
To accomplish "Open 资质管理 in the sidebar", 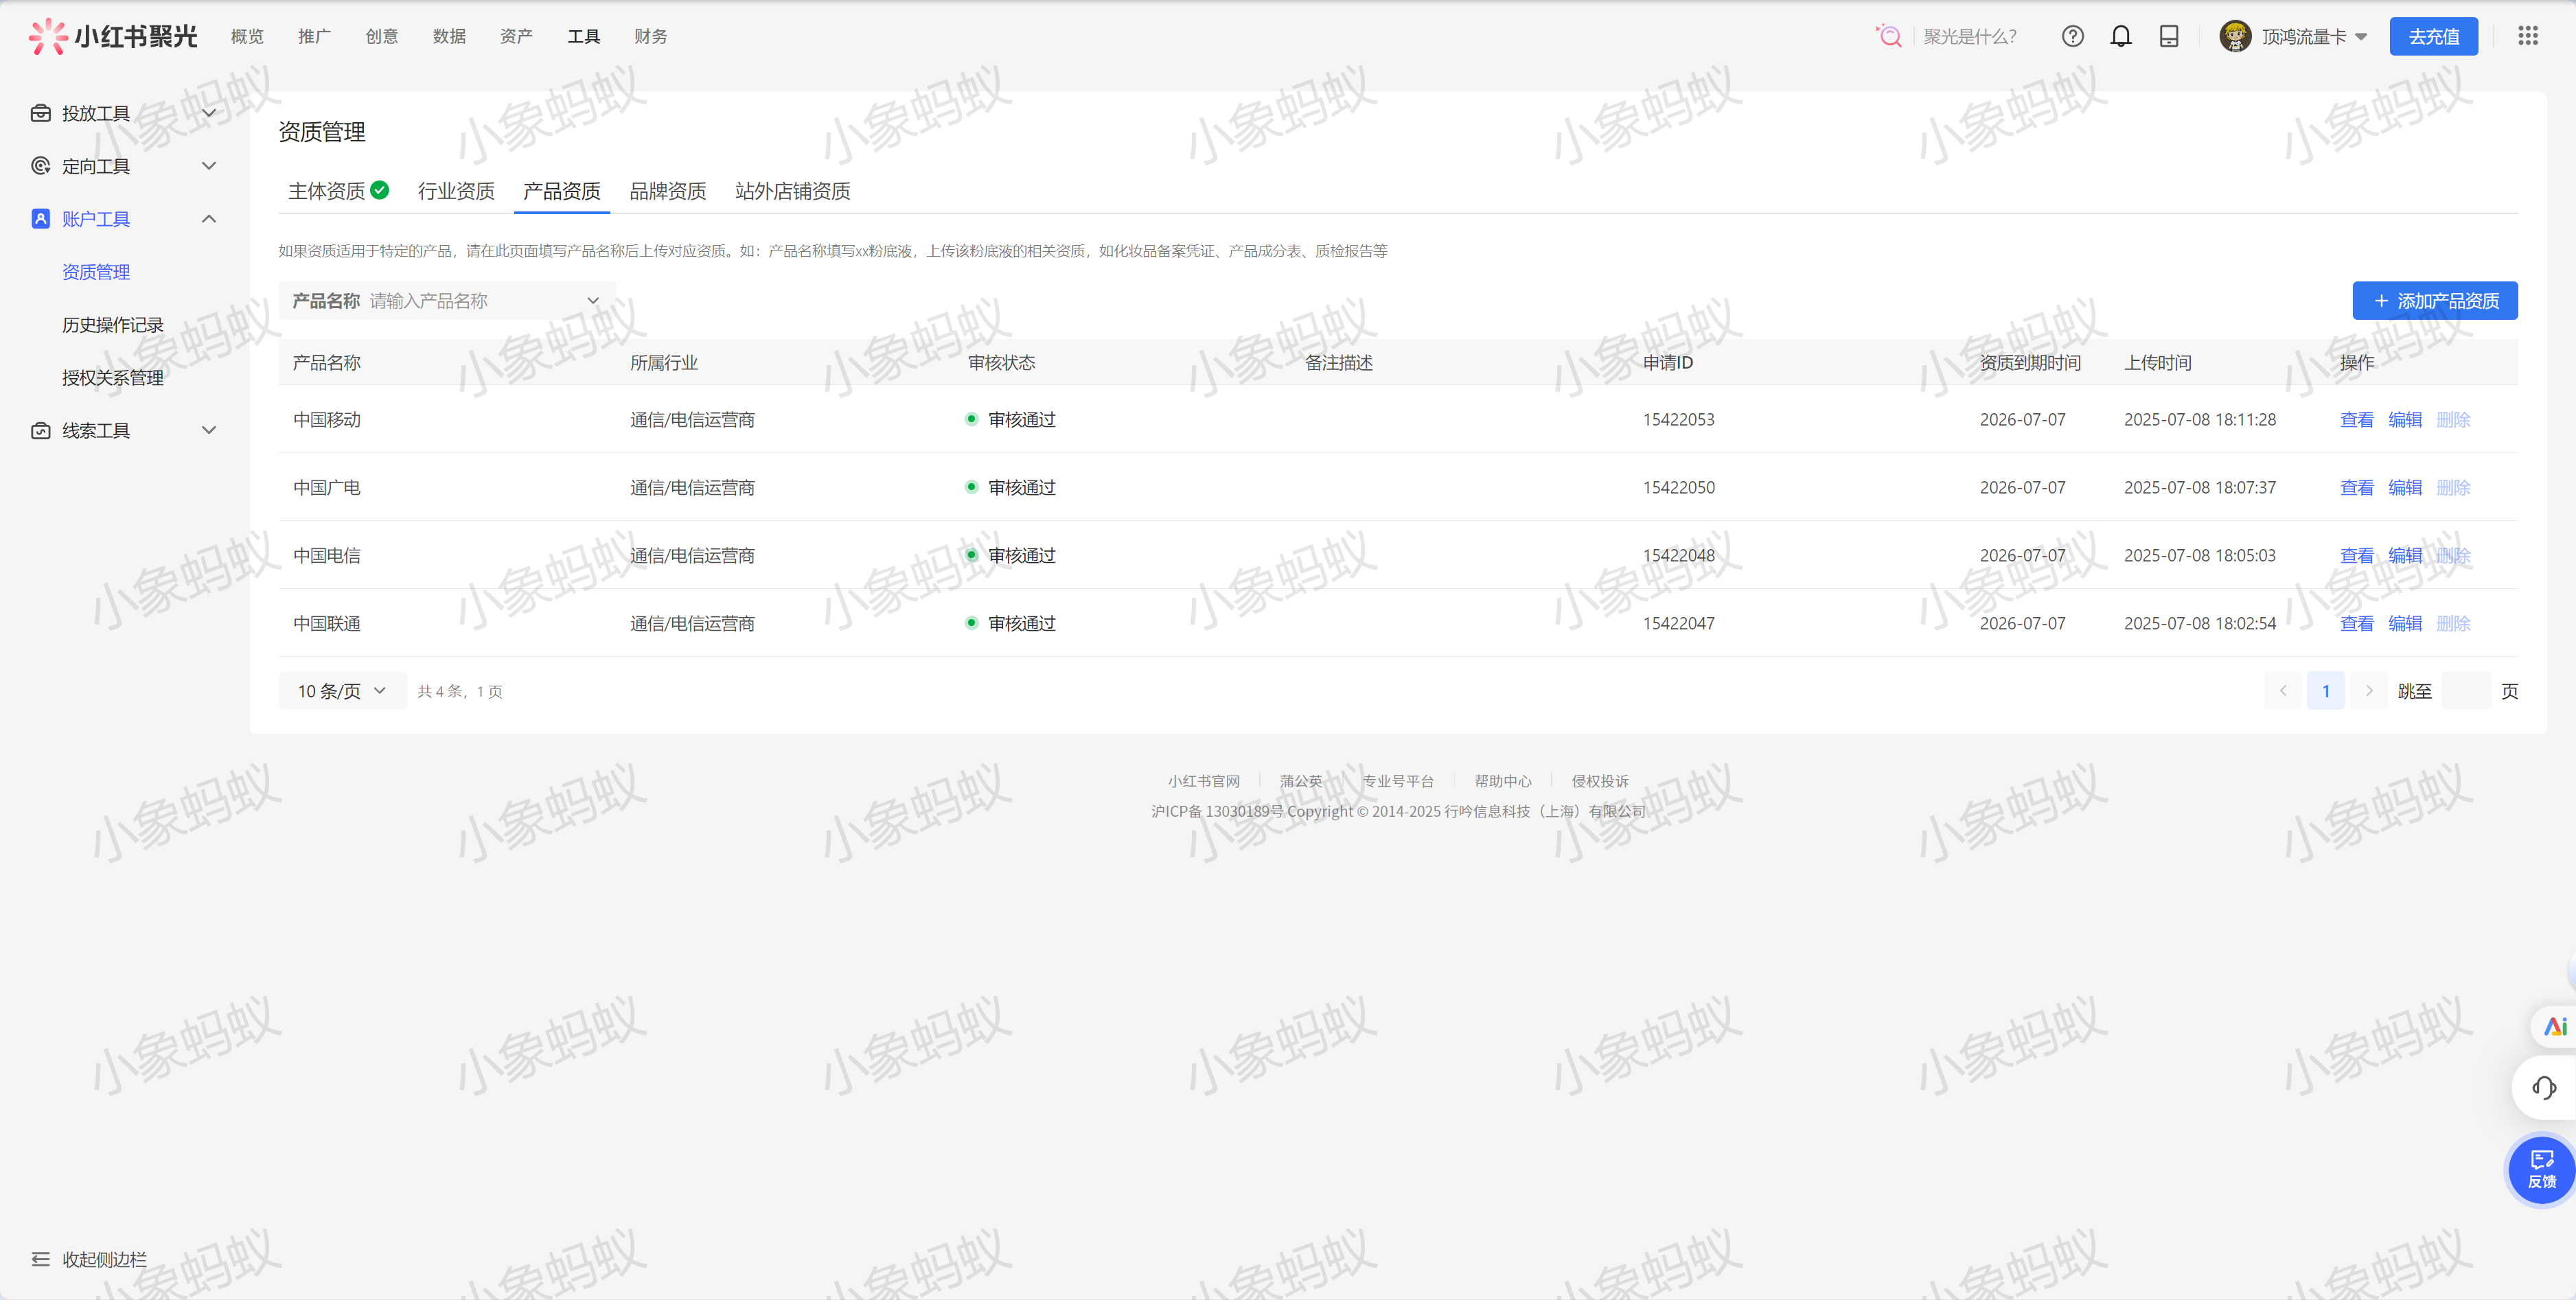I will (96, 272).
